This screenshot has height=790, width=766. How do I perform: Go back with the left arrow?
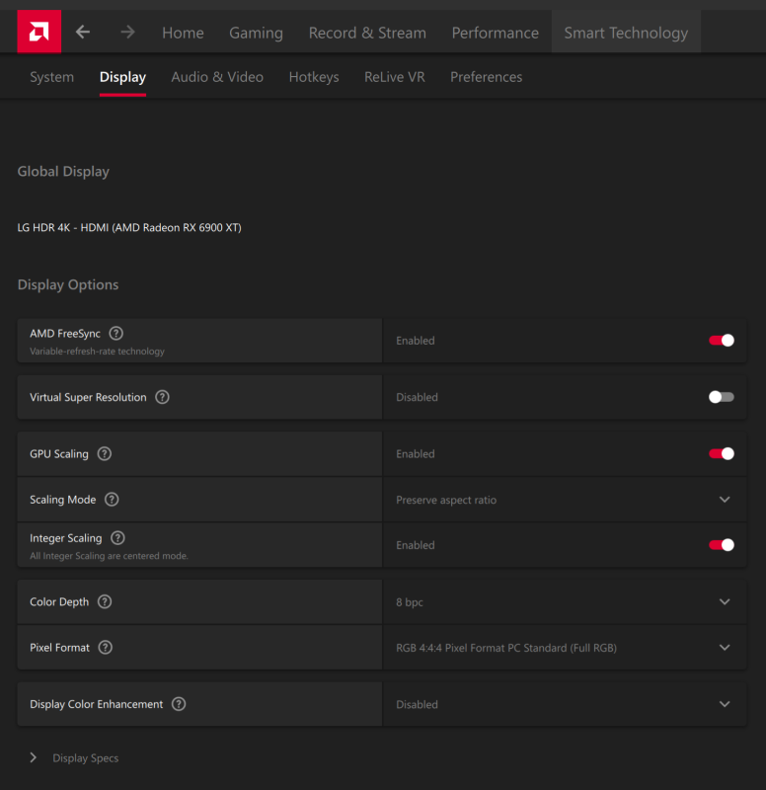(83, 32)
